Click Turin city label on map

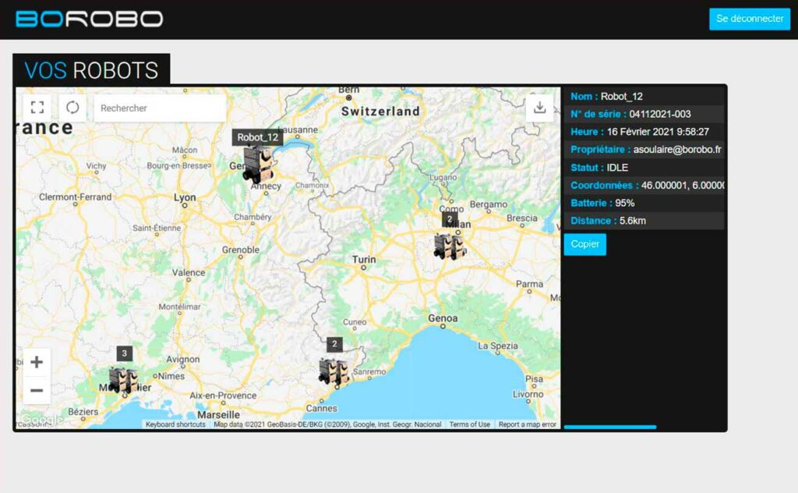pyautogui.click(x=364, y=259)
